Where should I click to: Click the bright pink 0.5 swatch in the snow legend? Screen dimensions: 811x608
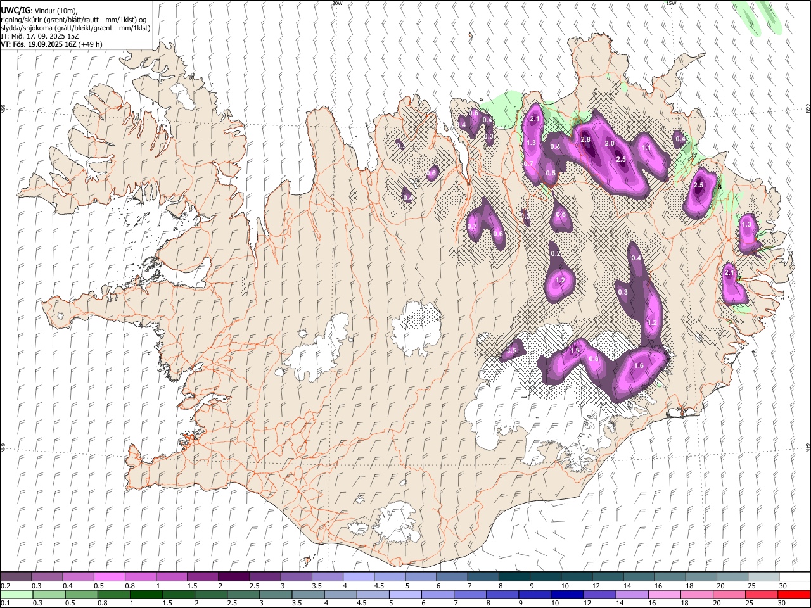109,577
